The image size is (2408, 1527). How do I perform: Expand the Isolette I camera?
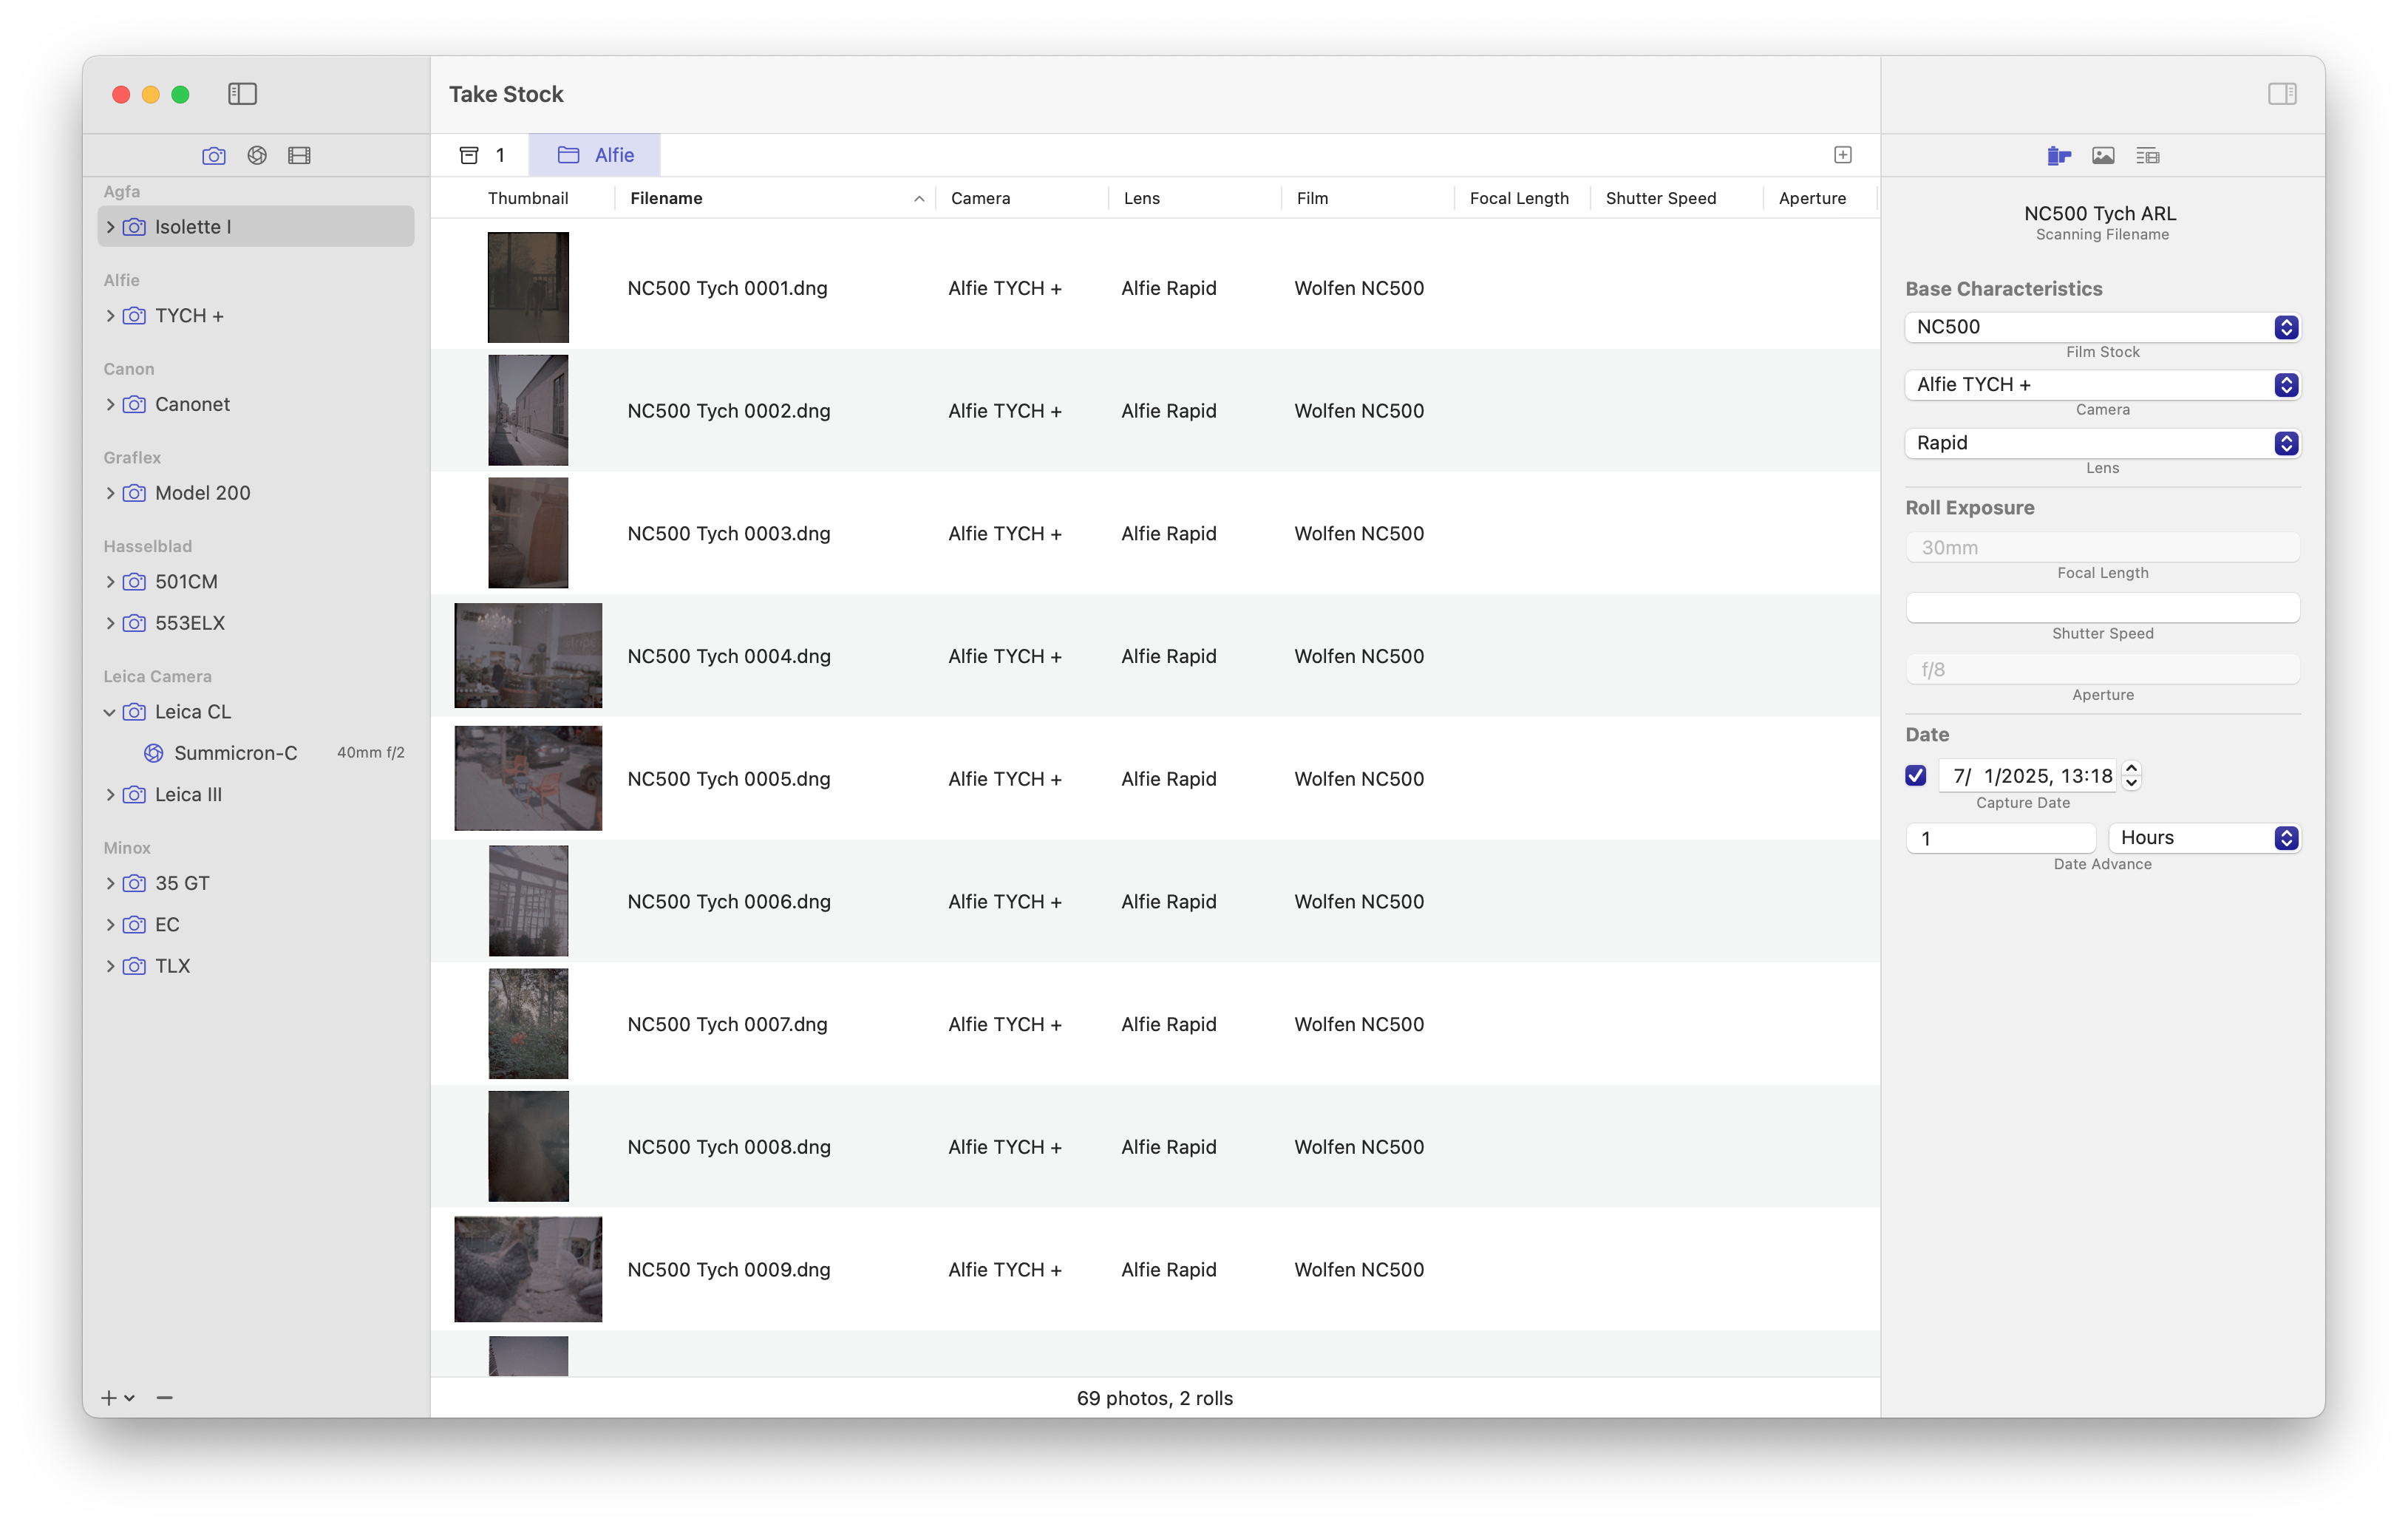[x=110, y=227]
